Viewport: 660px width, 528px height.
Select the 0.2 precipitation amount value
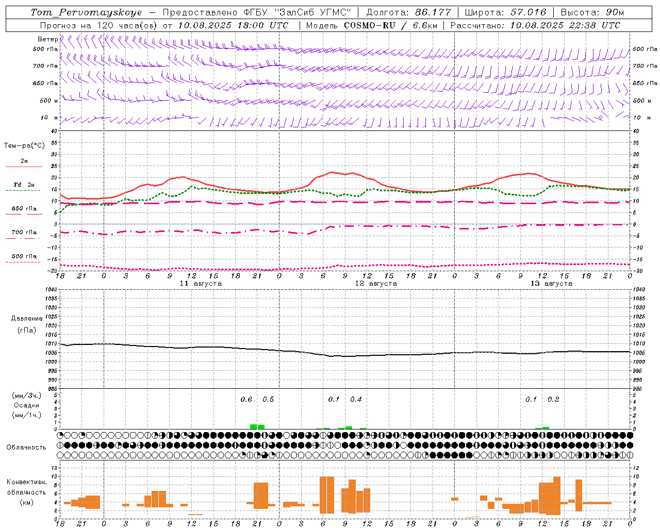point(553,400)
